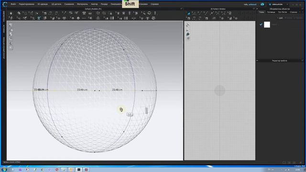Click the volume icon in system tray

[289, 170]
